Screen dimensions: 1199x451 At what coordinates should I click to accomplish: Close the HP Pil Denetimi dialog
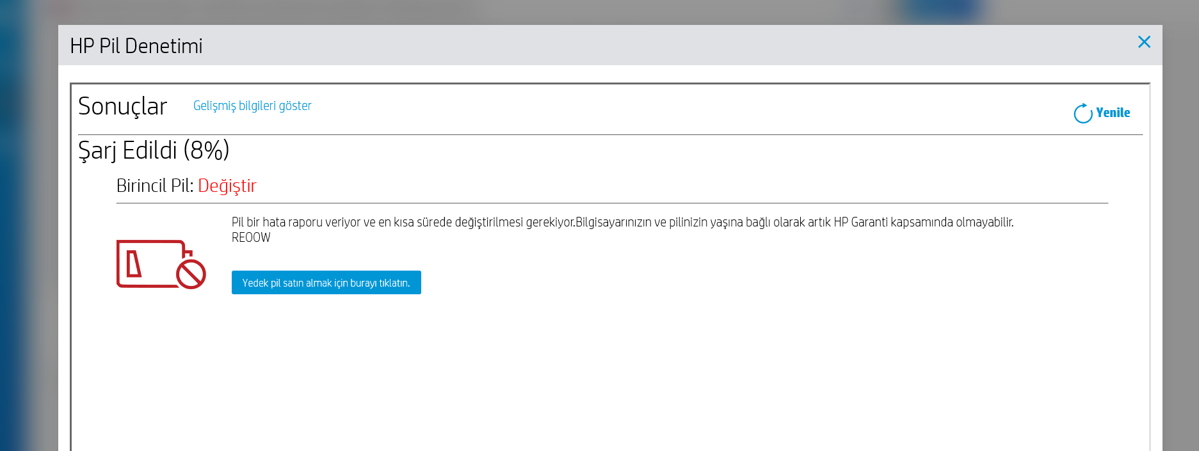[1144, 42]
